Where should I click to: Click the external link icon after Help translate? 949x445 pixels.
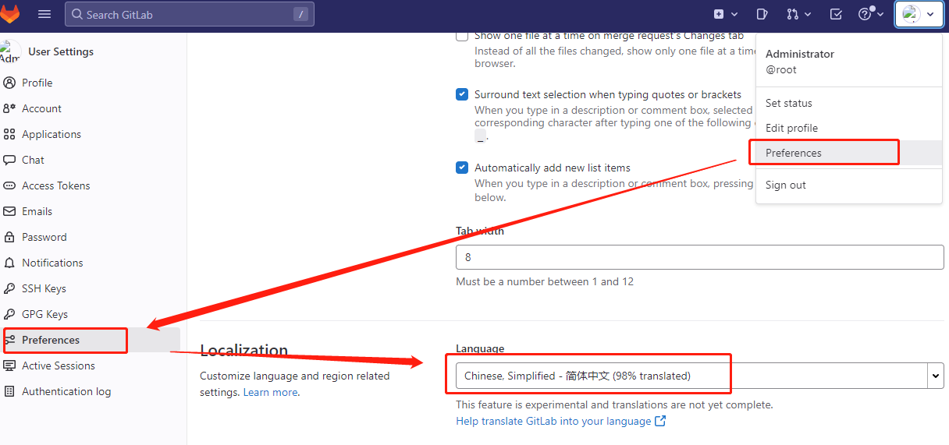point(660,421)
